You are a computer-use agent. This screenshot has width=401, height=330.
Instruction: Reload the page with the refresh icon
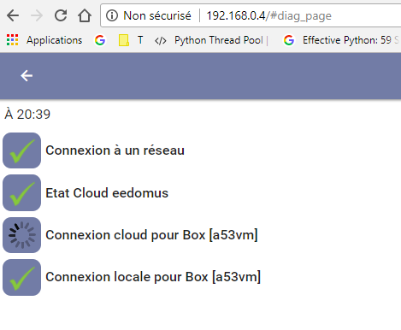click(61, 15)
